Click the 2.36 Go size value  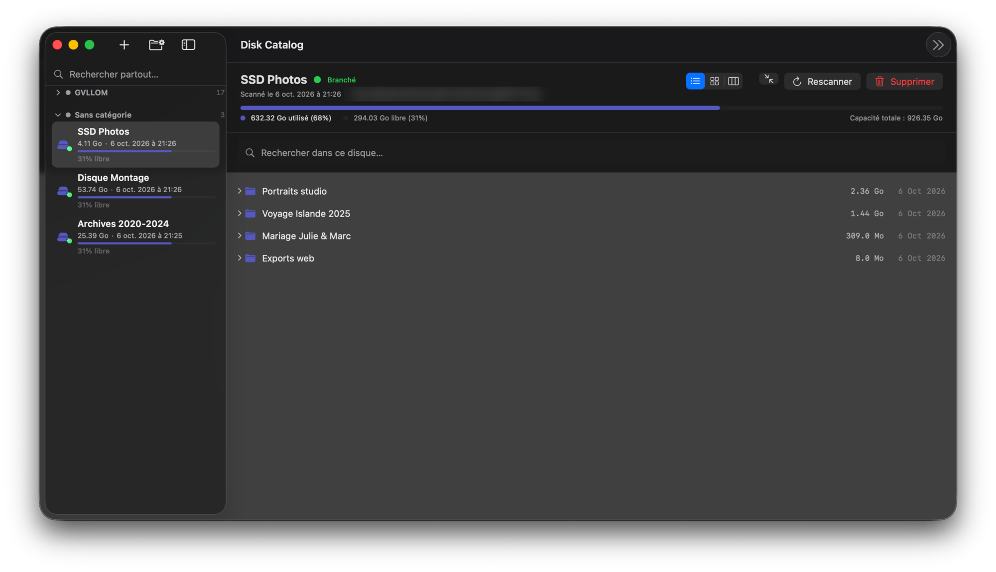pos(867,191)
